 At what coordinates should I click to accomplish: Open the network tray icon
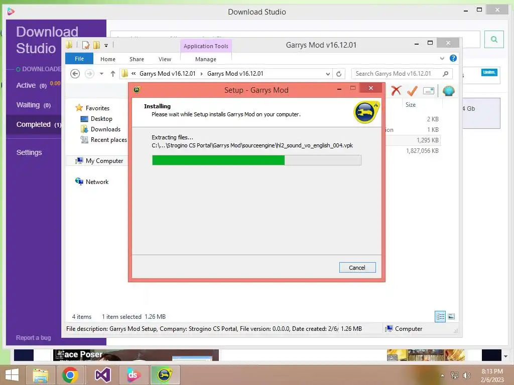click(x=455, y=375)
